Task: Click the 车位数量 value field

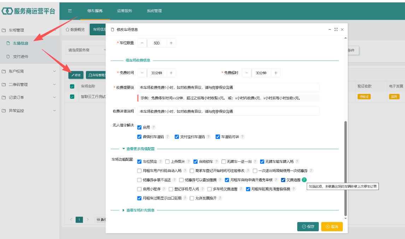Action: click(157, 43)
